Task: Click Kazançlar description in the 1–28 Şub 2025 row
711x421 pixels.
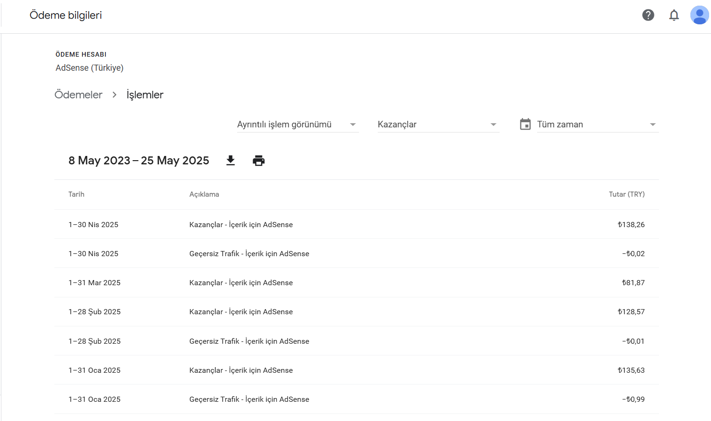Action: (x=241, y=312)
